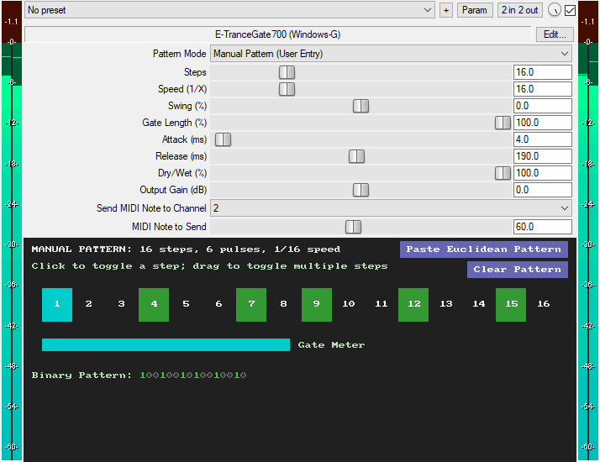Click the Binary Pattern text 1001001010010010
The width and height of the screenshot is (600, 462).
coord(193,375)
